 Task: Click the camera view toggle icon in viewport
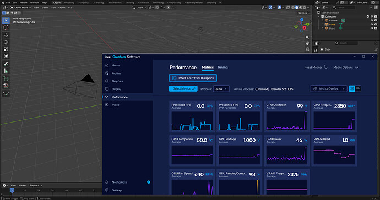[x=307, y=49]
